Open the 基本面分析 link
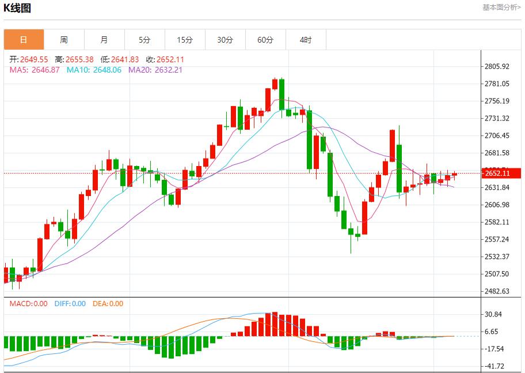The image size is (525, 373). point(501,7)
